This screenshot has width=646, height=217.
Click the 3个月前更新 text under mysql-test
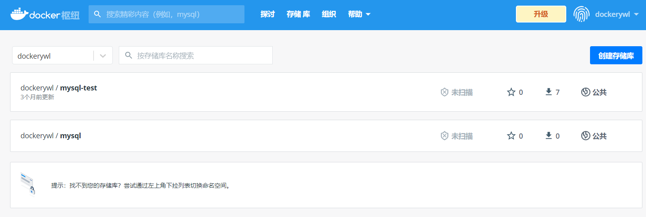point(37,97)
